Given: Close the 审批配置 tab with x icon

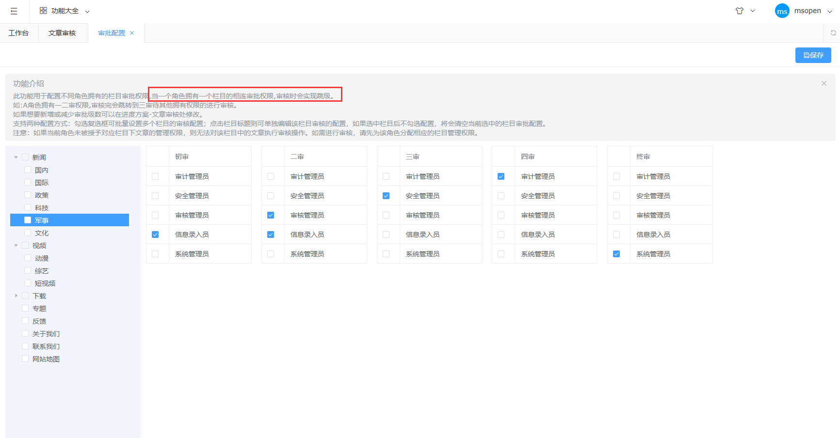Looking at the screenshot, I should [132, 33].
